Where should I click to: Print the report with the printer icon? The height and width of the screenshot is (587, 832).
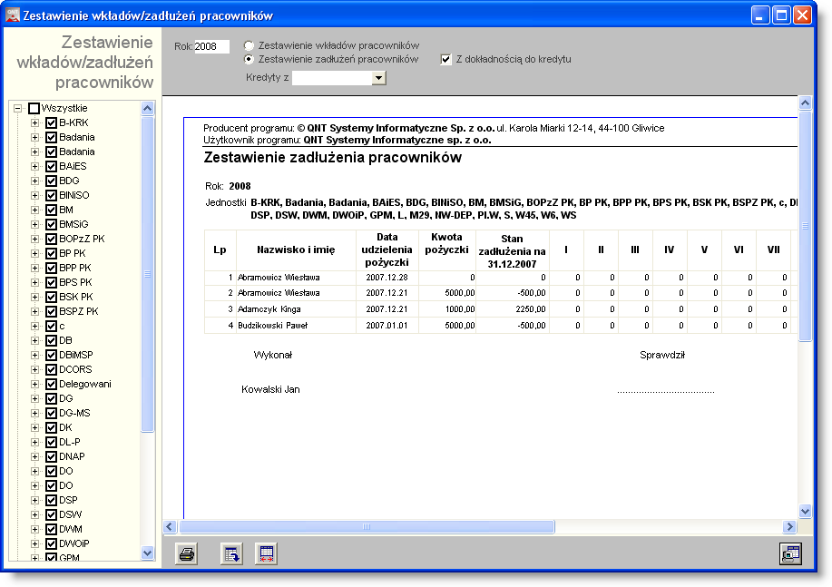pyautogui.click(x=186, y=554)
